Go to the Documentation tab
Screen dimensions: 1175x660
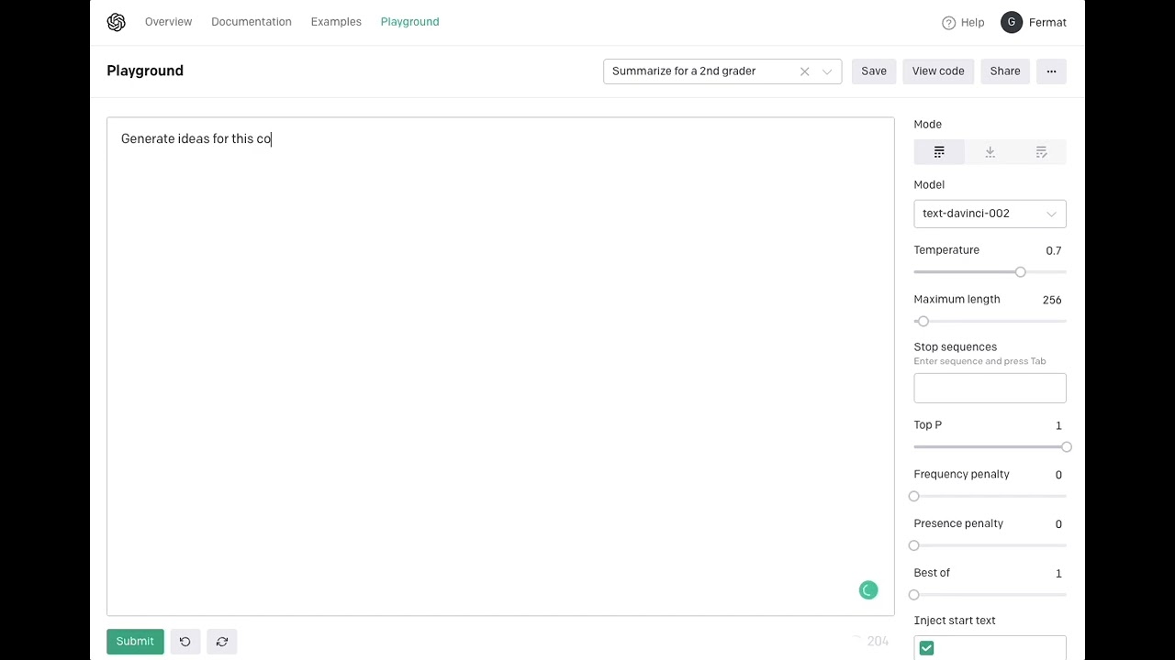tap(252, 22)
